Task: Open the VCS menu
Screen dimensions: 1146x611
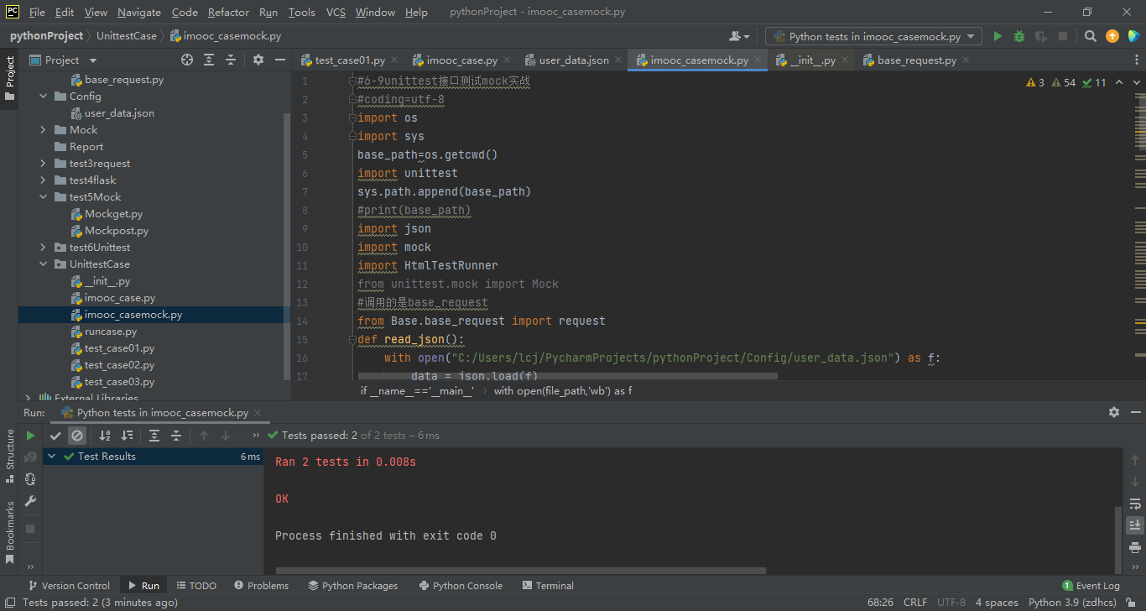Action: pyautogui.click(x=336, y=13)
